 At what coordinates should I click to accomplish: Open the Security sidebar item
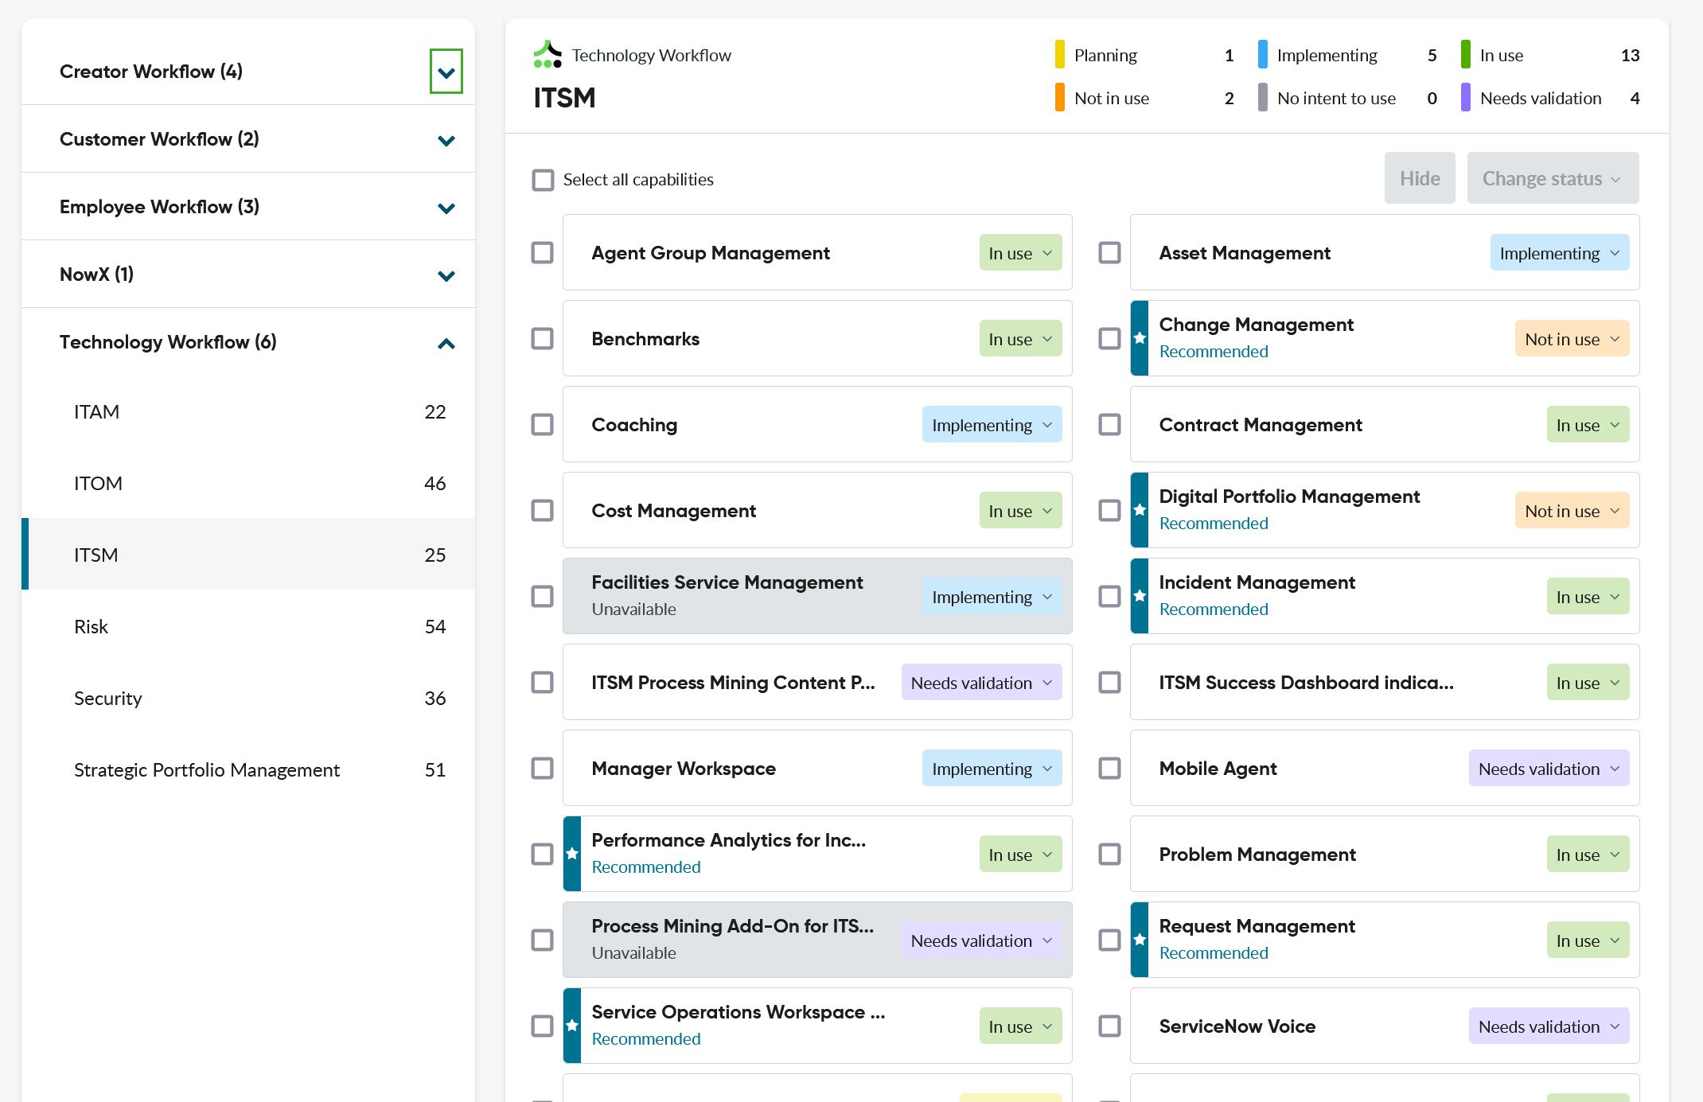point(248,698)
